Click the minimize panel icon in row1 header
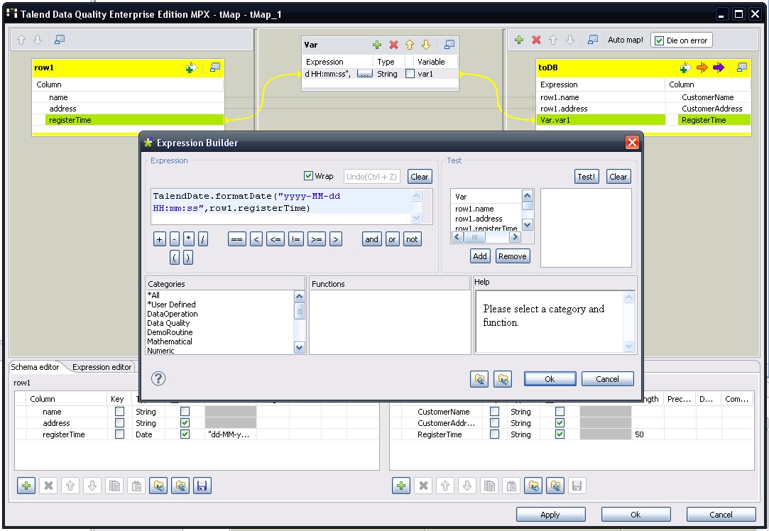The height and width of the screenshot is (531, 769). tap(215, 67)
